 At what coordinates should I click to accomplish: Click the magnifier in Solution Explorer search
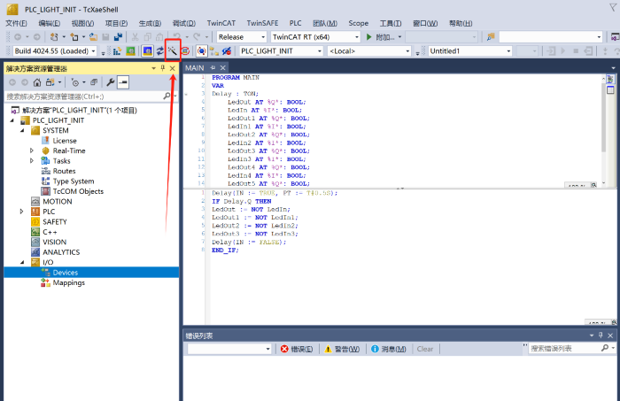(167, 96)
